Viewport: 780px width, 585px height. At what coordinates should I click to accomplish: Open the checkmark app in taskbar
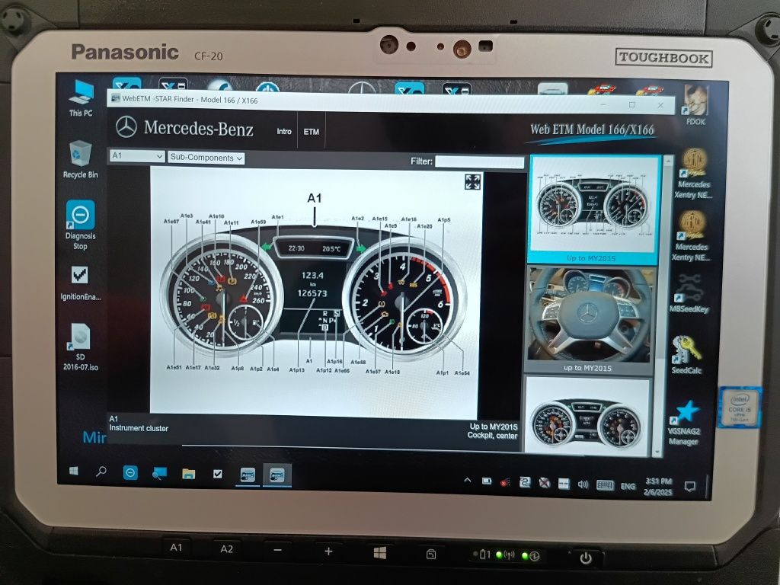click(x=217, y=474)
